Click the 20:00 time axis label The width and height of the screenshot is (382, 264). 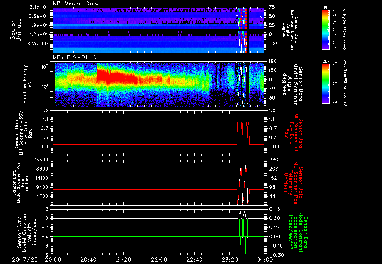[x=53, y=260]
